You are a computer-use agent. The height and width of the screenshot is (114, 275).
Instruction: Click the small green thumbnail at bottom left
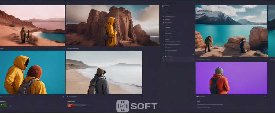[4, 106]
